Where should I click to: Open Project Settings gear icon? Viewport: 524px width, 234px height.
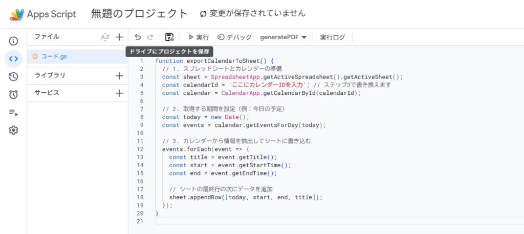(13, 131)
